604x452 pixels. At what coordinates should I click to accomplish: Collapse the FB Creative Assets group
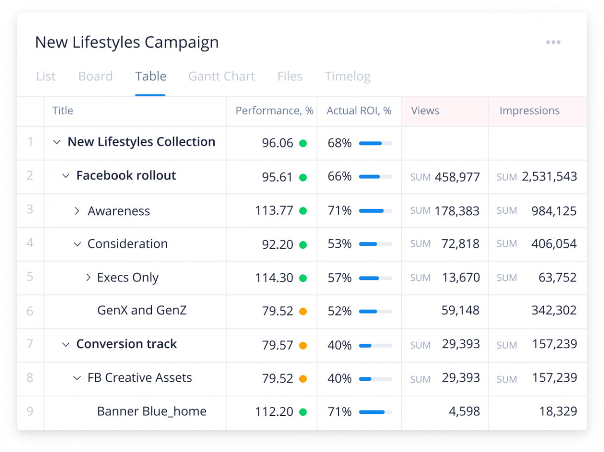pyautogui.click(x=77, y=378)
